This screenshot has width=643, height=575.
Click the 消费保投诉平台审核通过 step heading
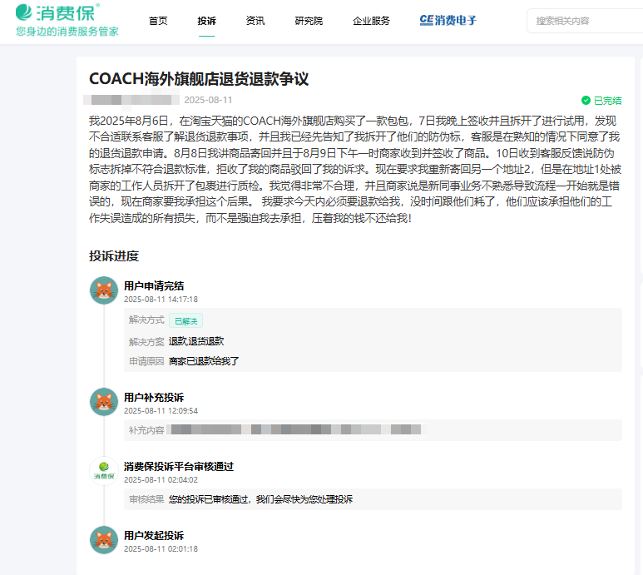pyautogui.click(x=179, y=467)
